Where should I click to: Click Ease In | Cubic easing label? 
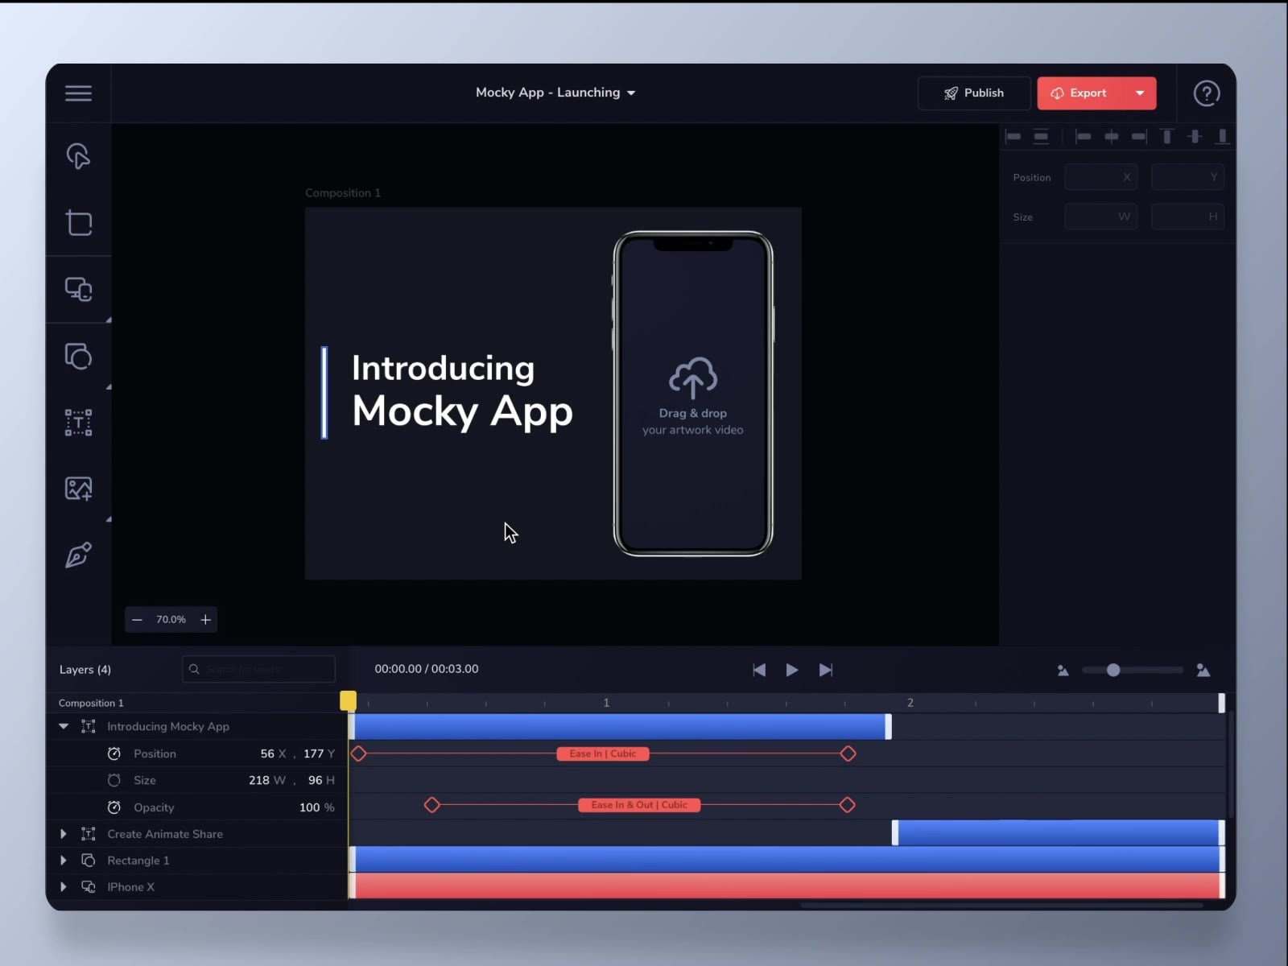coord(603,754)
